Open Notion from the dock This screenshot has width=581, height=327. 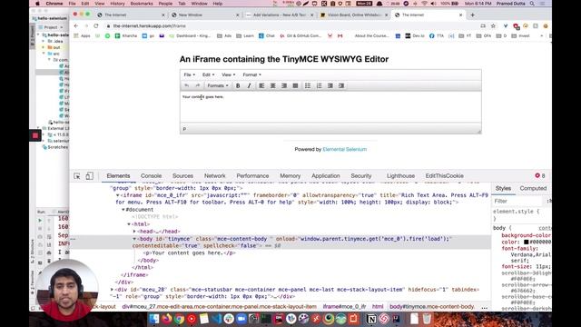point(371,319)
